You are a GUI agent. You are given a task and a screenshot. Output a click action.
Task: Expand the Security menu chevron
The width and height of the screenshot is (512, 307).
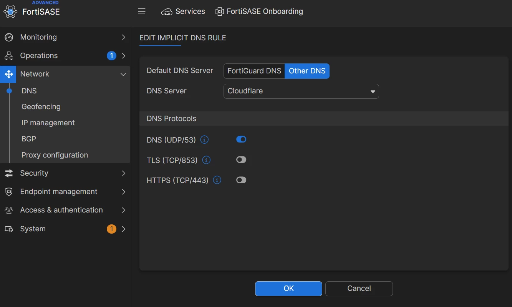(x=123, y=173)
